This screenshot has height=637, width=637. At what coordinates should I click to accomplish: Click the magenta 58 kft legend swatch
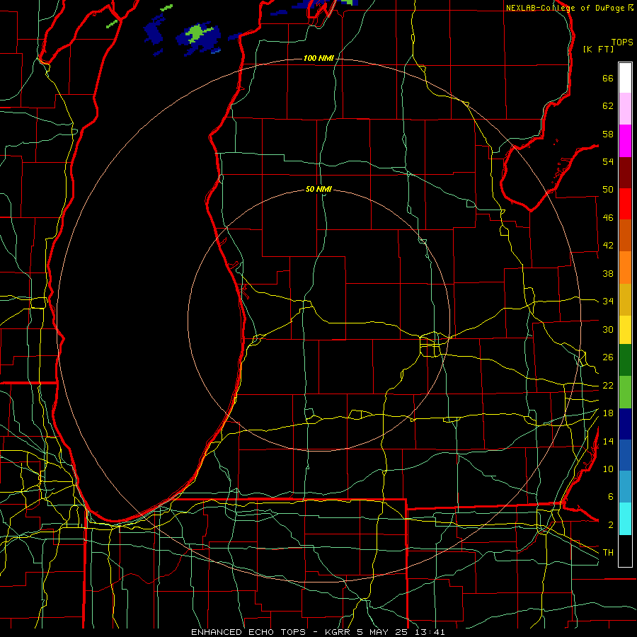pyautogui.click(x=625, y=141)
